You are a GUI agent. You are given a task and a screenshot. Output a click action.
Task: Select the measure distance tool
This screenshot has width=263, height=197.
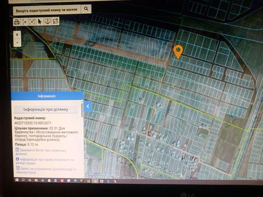(25, 22)
